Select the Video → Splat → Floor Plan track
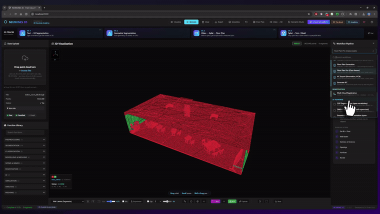Image resolution: width=380 pixels, height=214 pixels. (234, 33)
